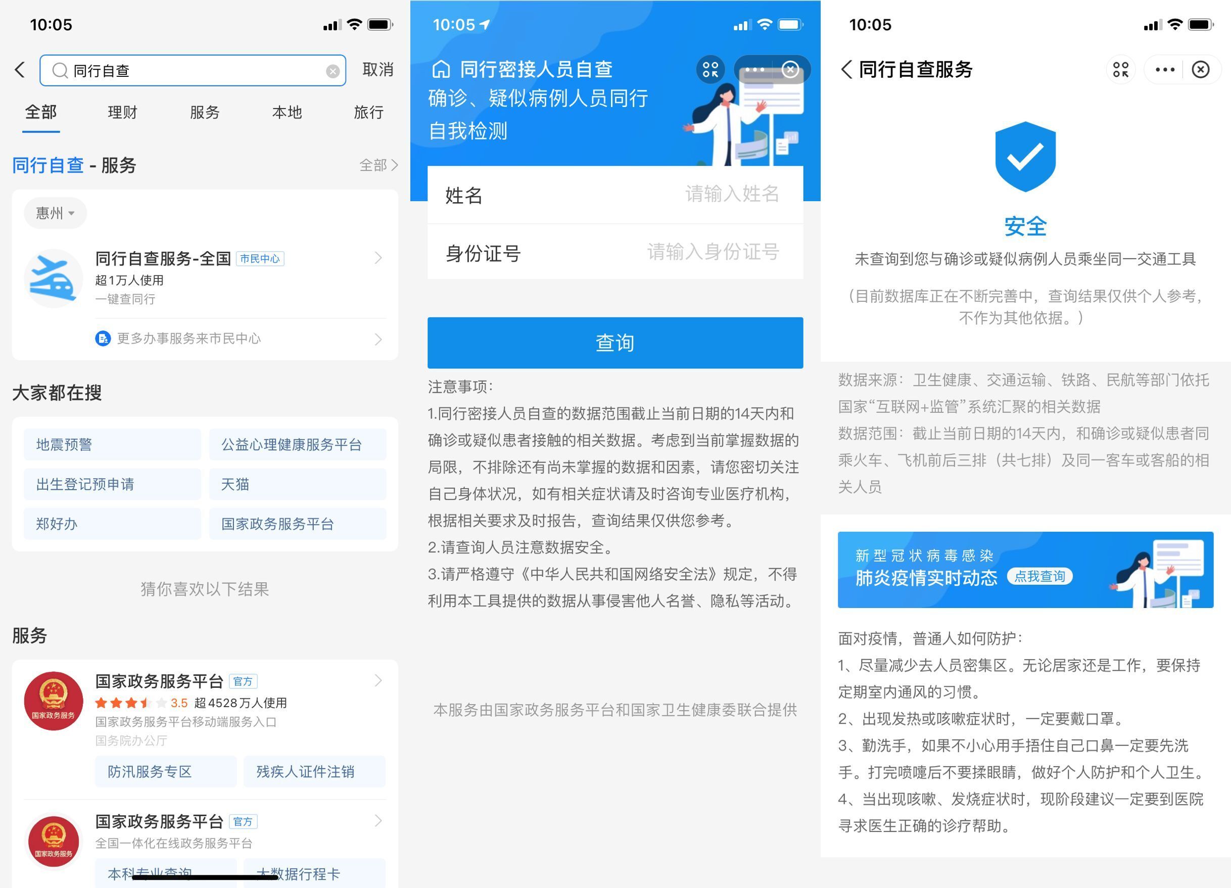Tap the 市民中心 icon beside 更多办事服务
The image size is (1231, 888).
(103, 339)
